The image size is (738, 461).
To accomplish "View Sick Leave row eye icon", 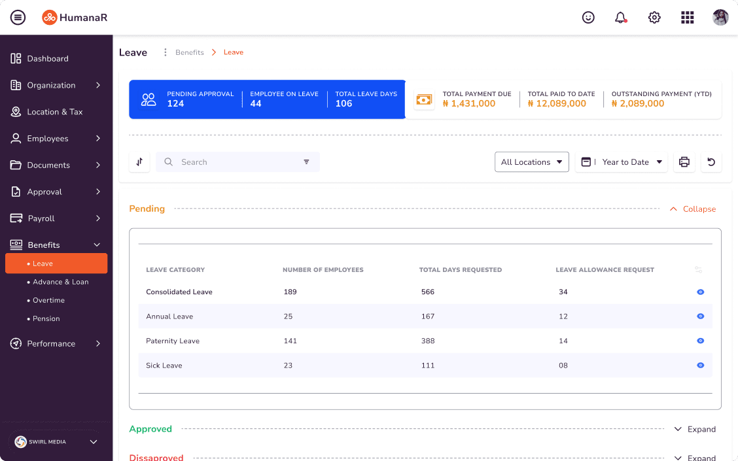I will [700, 365].
